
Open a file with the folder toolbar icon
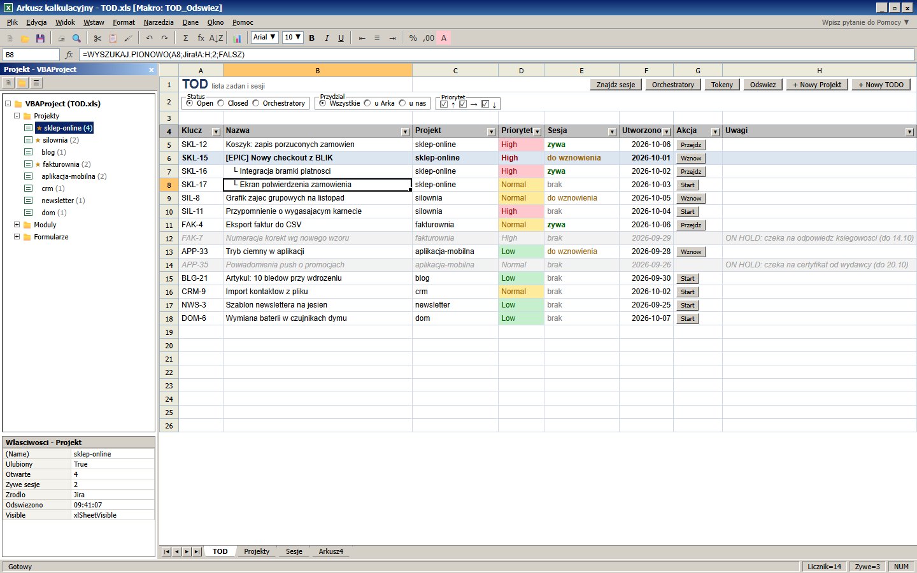(x=25, y=38)
